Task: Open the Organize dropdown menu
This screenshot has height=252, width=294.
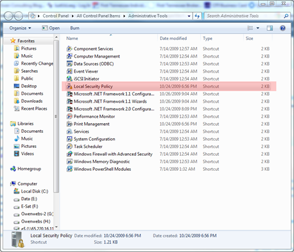Action: point(20,28)
